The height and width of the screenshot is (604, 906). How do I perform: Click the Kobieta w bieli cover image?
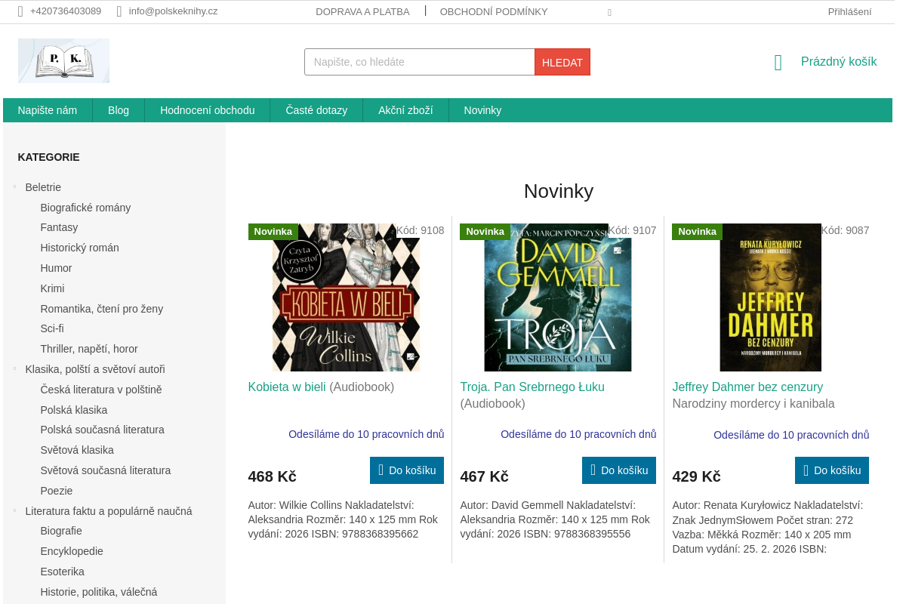click(x=346, y=297)
